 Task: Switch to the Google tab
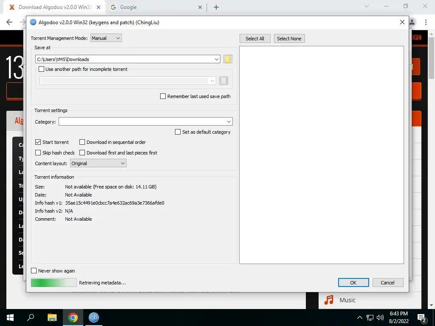click(156, 7)
